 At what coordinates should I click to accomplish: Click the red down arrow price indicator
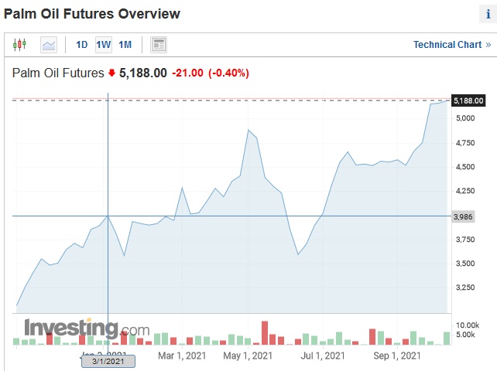[x=111, y=73]
